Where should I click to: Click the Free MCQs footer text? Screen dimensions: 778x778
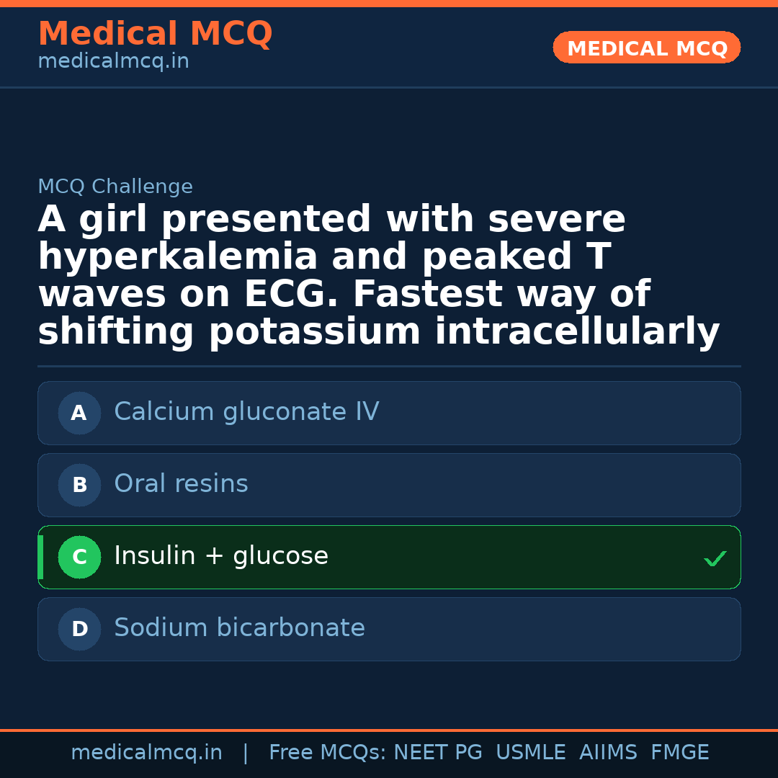(328, 753)
